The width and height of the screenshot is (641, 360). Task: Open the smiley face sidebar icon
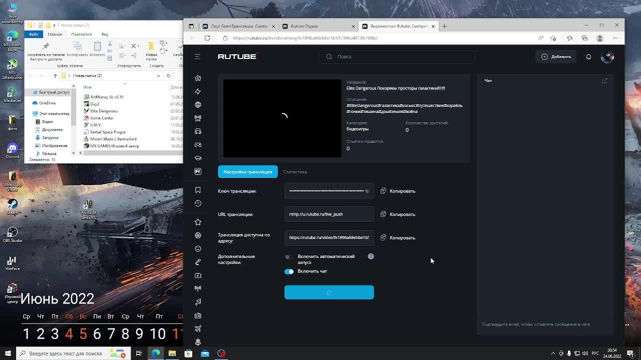198,248
